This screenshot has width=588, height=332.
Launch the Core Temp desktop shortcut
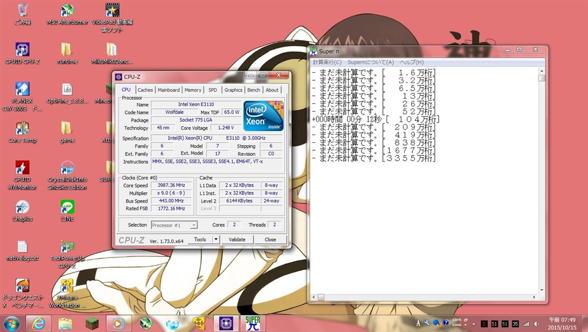(22, 128)
